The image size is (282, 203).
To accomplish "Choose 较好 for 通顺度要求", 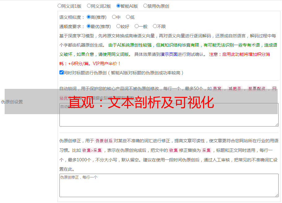I will click(x=118, y=26).
